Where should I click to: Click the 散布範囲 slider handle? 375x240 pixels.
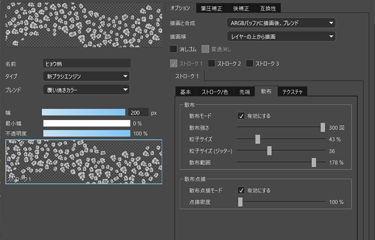click(314, 162)
